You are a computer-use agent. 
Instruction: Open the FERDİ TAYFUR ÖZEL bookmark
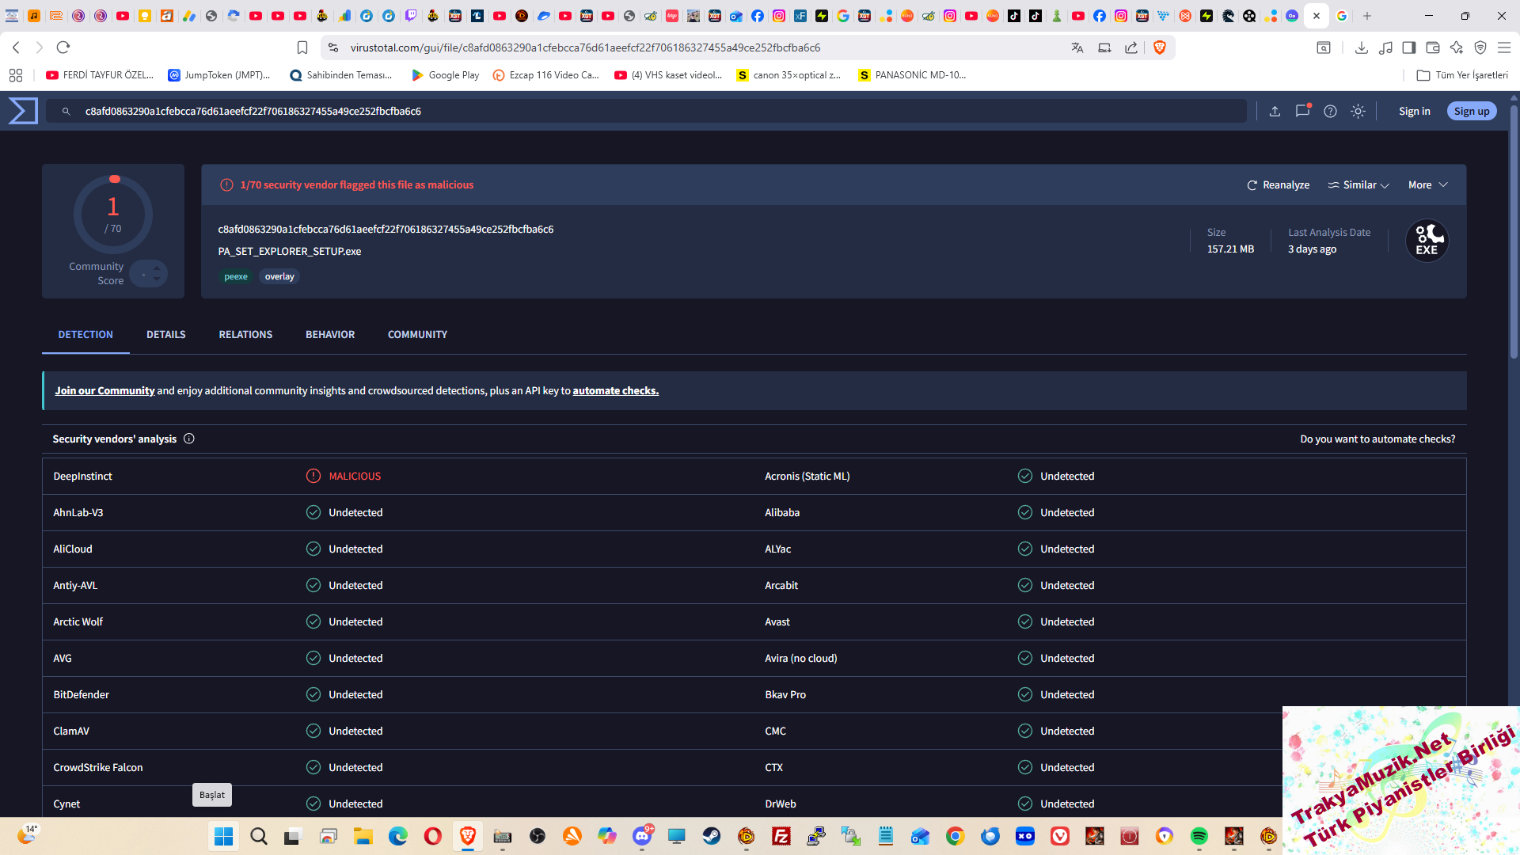(x=100, y=75)
